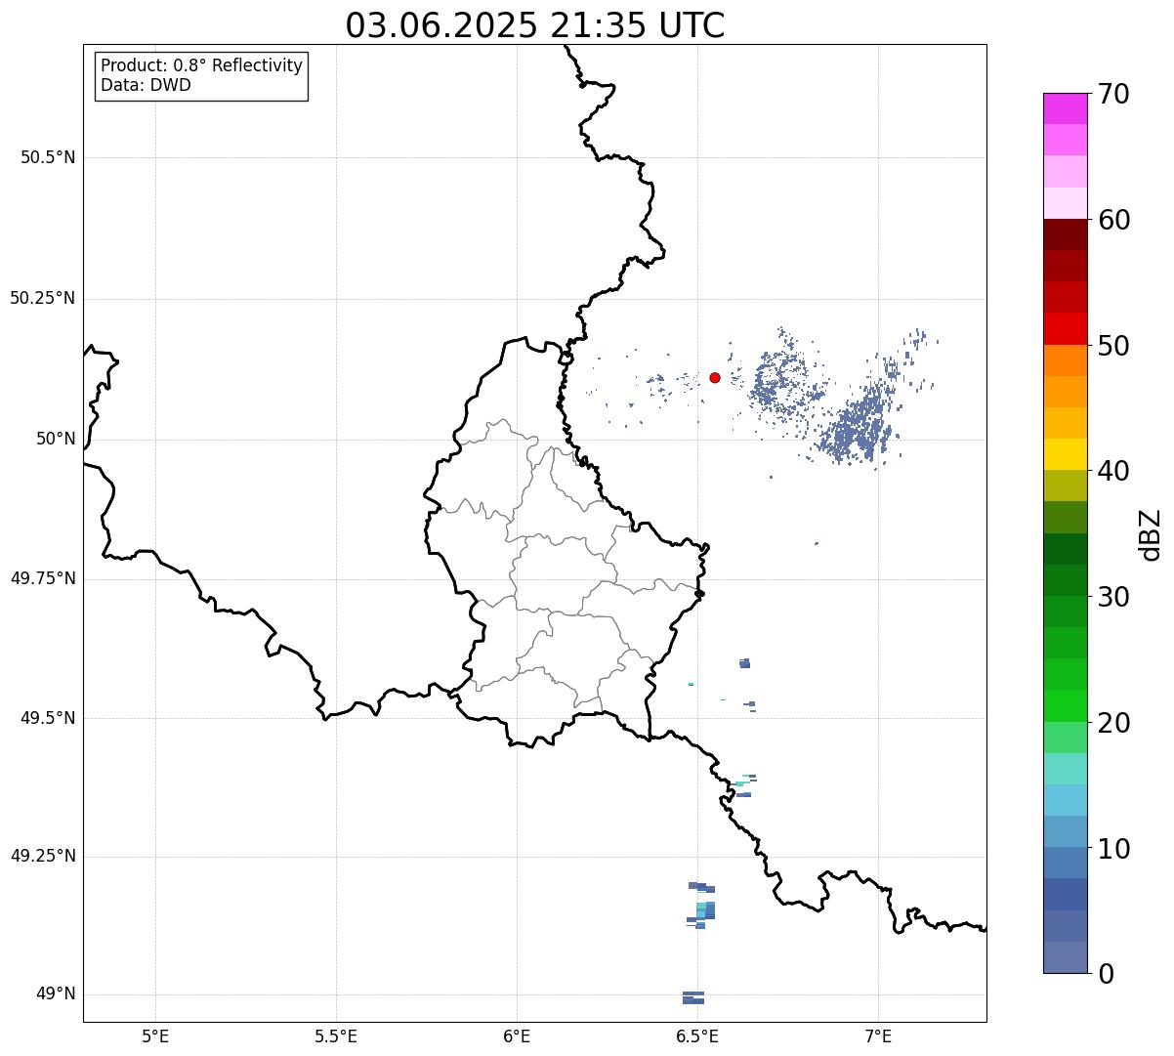The width and height of the screenshot is (1174, 1056).
Task: Click the 49.25°N latitude label
Action: [x=43, y=856]
